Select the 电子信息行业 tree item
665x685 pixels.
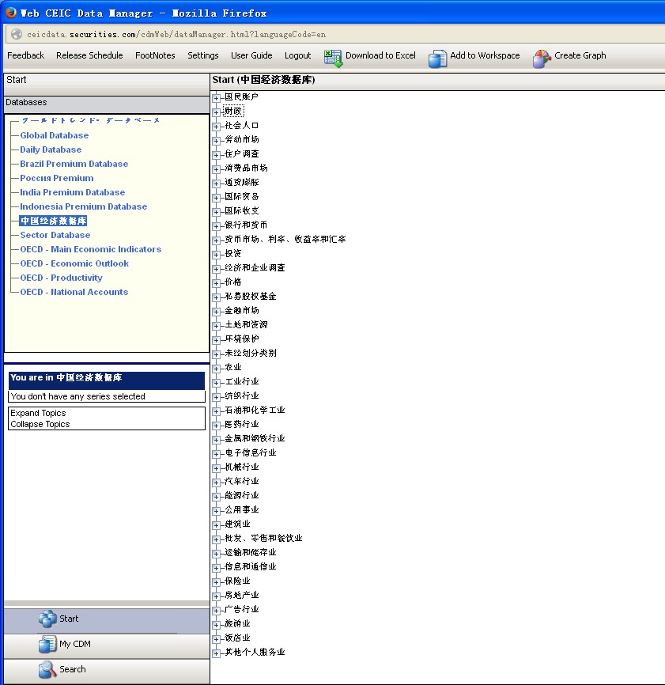click(250, 453)
